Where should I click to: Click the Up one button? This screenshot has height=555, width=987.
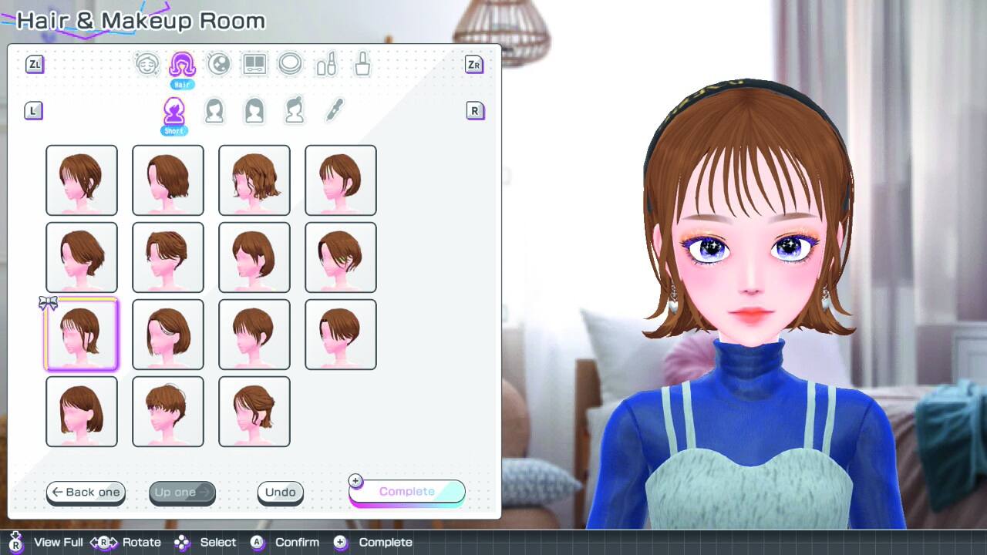(182, 493)
